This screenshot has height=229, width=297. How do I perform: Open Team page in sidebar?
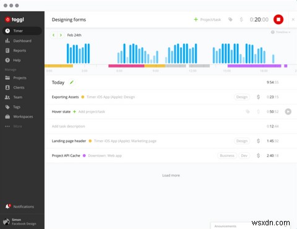(18, 97)
